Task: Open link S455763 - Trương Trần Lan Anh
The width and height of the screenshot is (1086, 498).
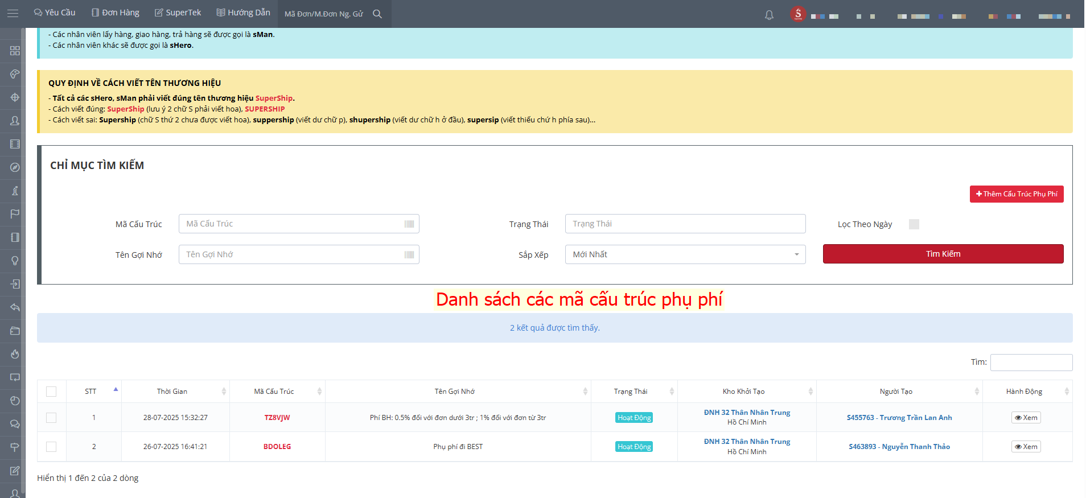Action: click(899, 418)
